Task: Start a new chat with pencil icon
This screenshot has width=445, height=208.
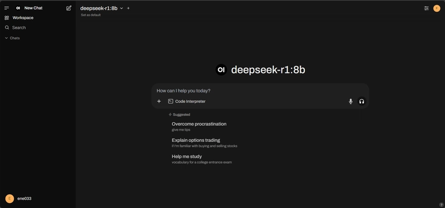Action: [x=68, y=8]
